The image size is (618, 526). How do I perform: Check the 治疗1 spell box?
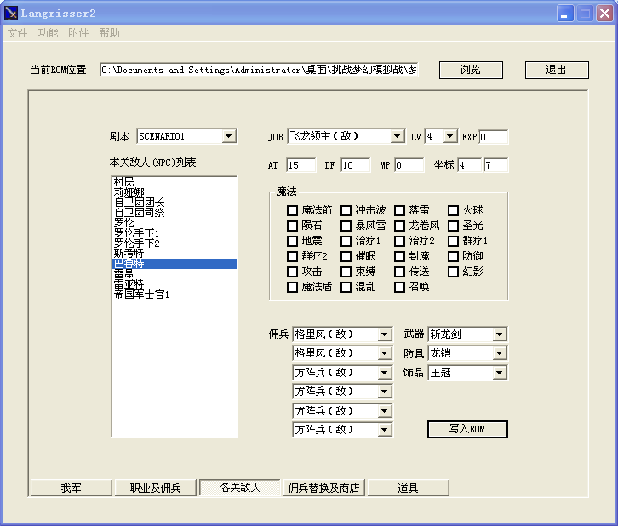346,241
